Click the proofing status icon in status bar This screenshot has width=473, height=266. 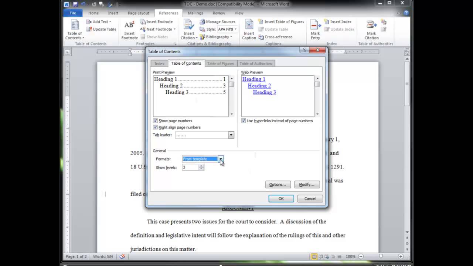coord(122,256)
